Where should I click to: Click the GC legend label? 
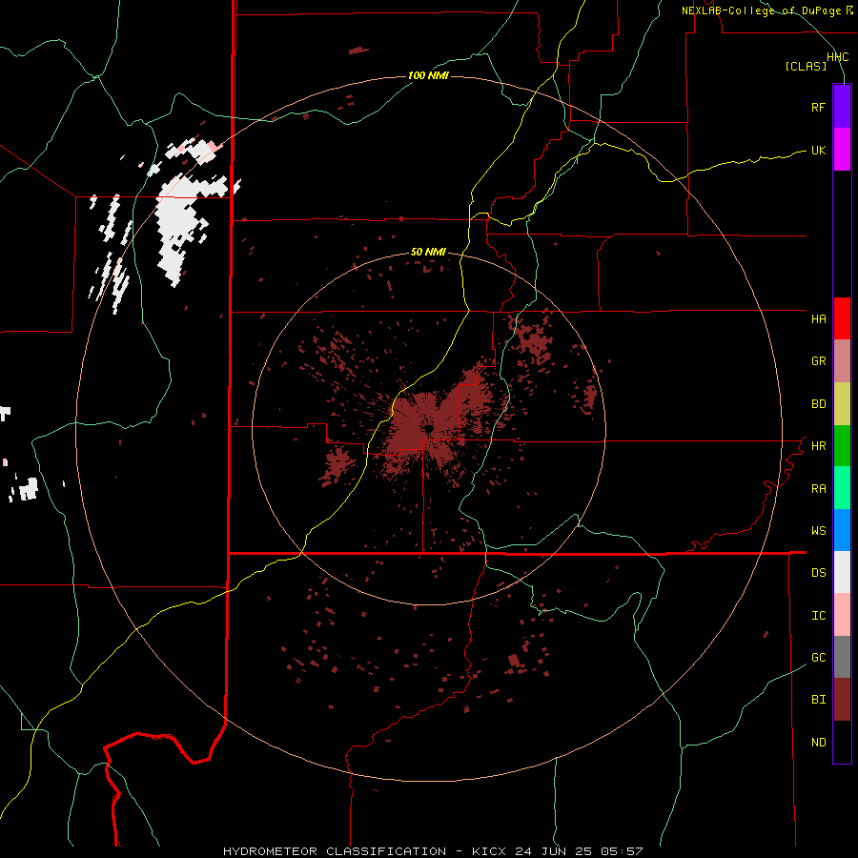[x=818, y=658]
